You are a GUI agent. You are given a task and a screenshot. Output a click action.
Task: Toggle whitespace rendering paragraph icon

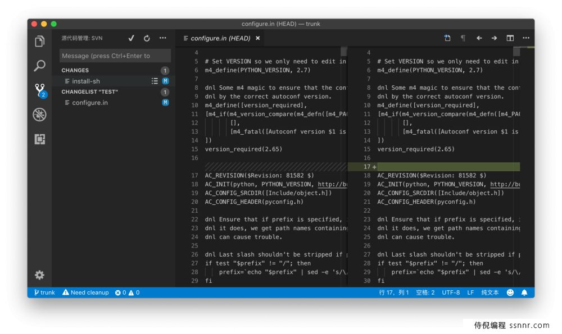coord(463,38)
